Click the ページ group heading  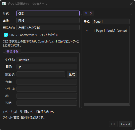point(88,13)
